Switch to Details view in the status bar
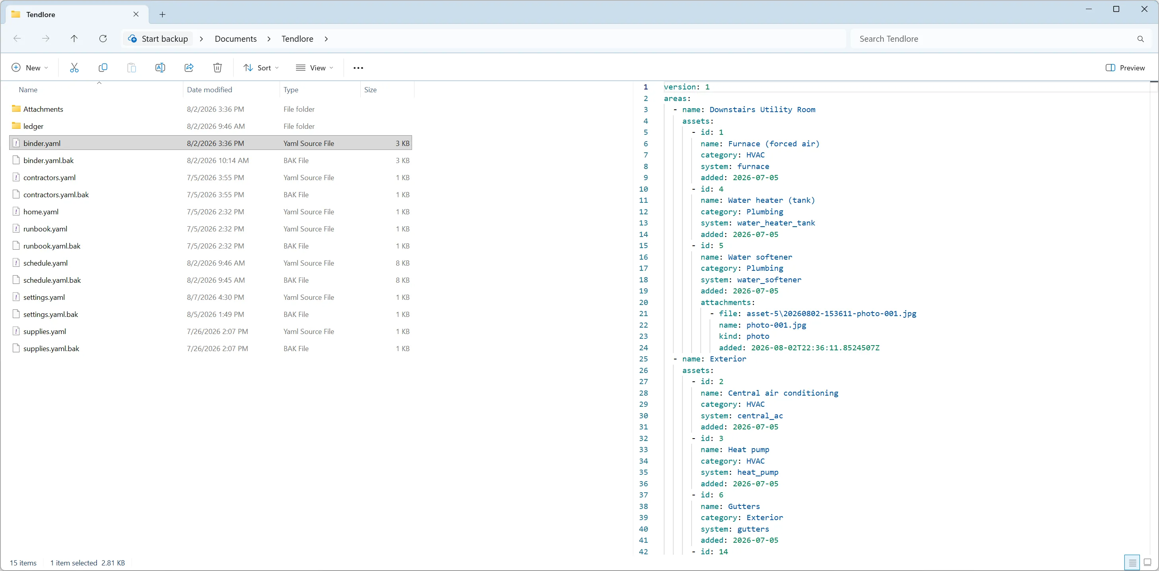Viewport: 1159px width, 571px height. 1132,562
